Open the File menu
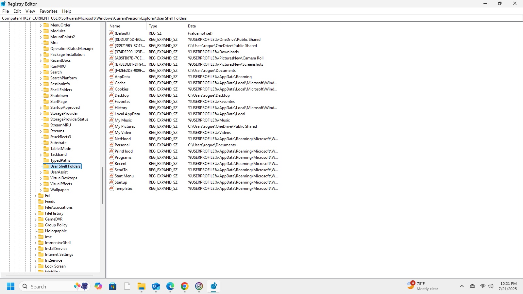This screenshot has height=294, width=523. point(6,11)
